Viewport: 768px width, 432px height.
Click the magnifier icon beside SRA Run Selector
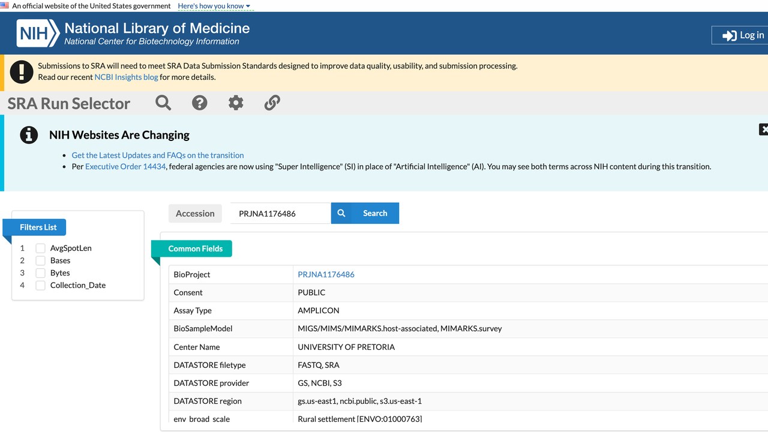[x=163, y=103]
